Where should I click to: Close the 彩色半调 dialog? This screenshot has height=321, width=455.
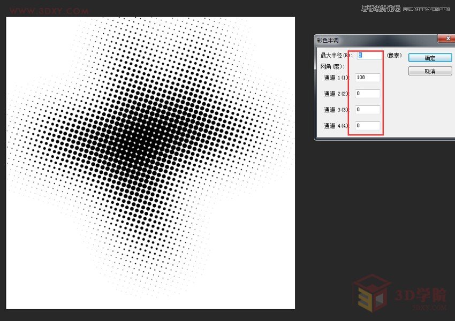pos(448,39)
